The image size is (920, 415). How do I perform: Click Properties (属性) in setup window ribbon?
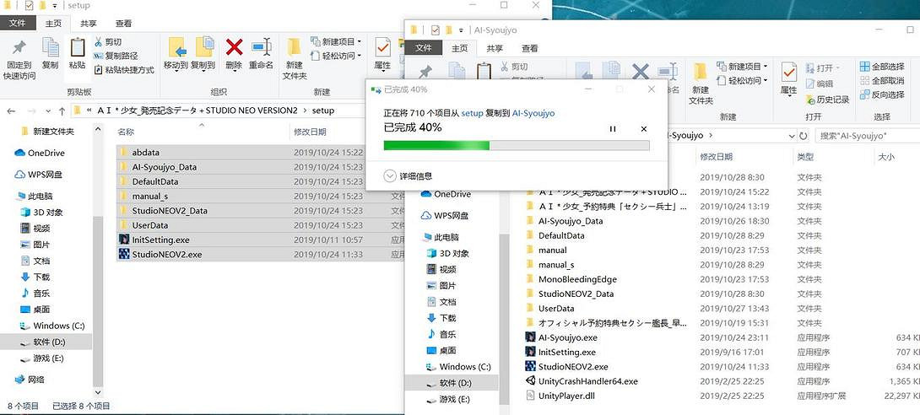pyautogui.click(x=382, y=54)
